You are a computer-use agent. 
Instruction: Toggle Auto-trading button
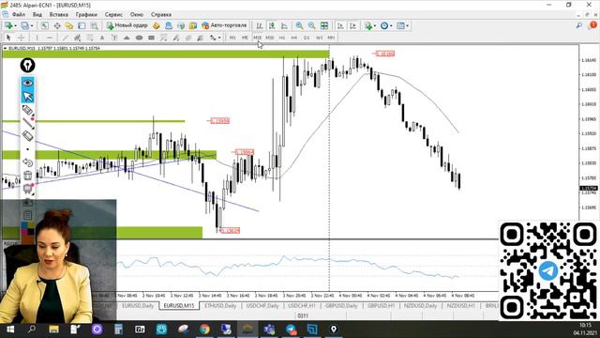[x=225, y=25]
